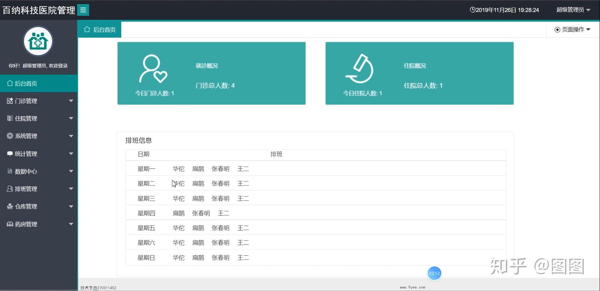Toggle the sidebar with the hamburger icon
This screenshot has width=600, height=291.
coord(83,10)
